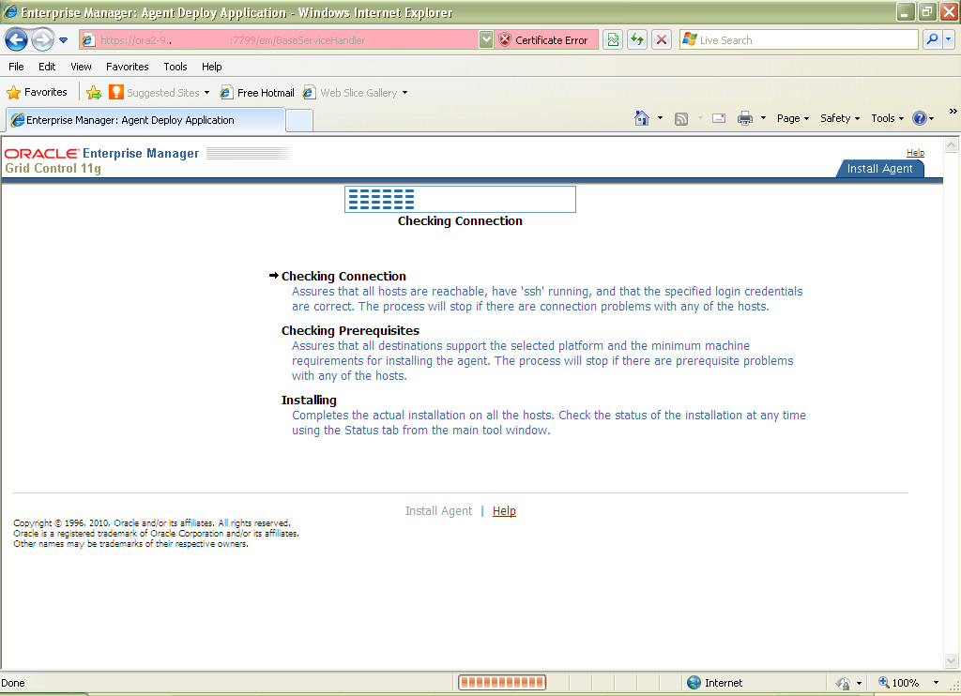The width and height of the screenshot is (961, 696).
Task: Select the Install Agent tab
Action: tap(879, 169)
